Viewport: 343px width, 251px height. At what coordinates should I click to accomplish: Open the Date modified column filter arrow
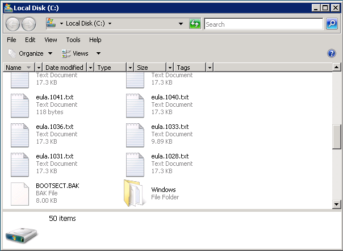[90, 68]
